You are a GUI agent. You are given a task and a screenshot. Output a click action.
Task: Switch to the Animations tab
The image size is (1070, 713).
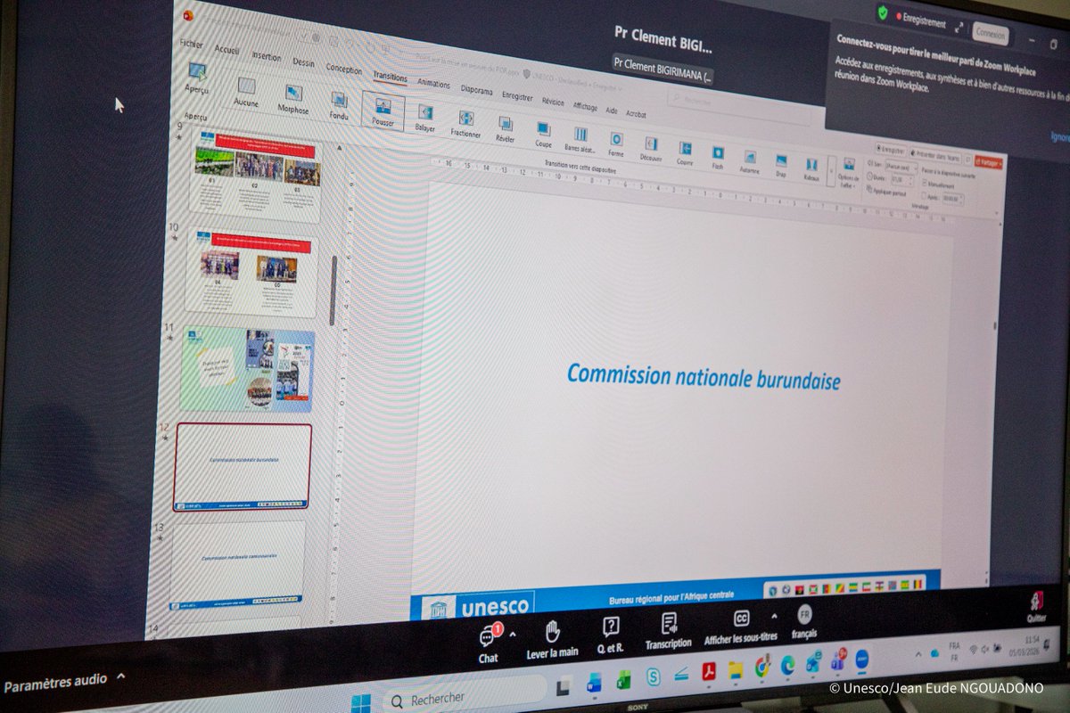[434, 84]
